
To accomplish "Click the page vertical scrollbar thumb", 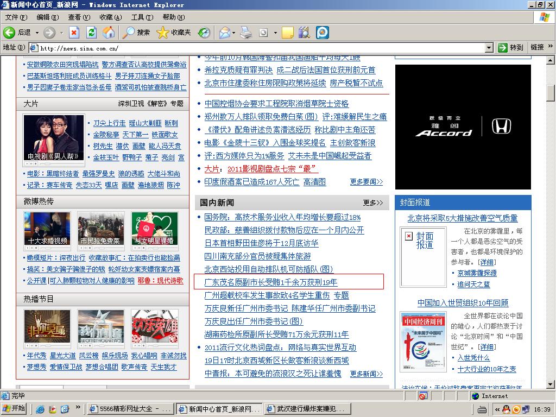I will click(551, 92).
